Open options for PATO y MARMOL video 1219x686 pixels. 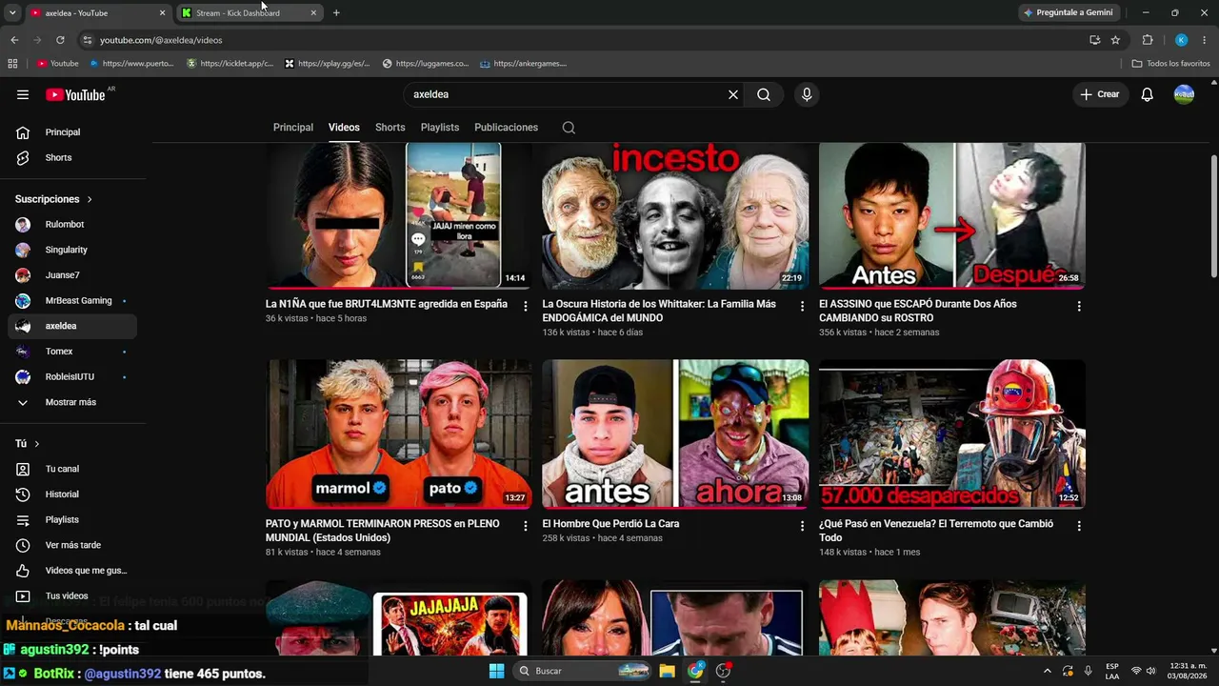tap(525, 526)
